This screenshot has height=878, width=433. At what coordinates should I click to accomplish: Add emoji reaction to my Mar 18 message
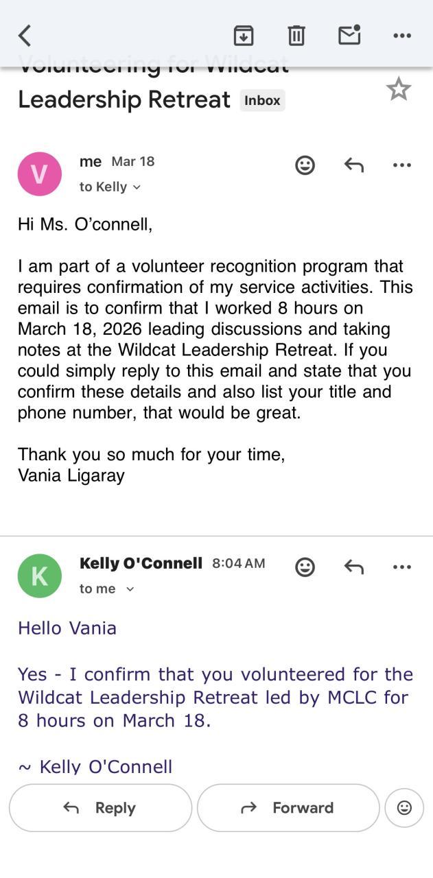(305, 165)
